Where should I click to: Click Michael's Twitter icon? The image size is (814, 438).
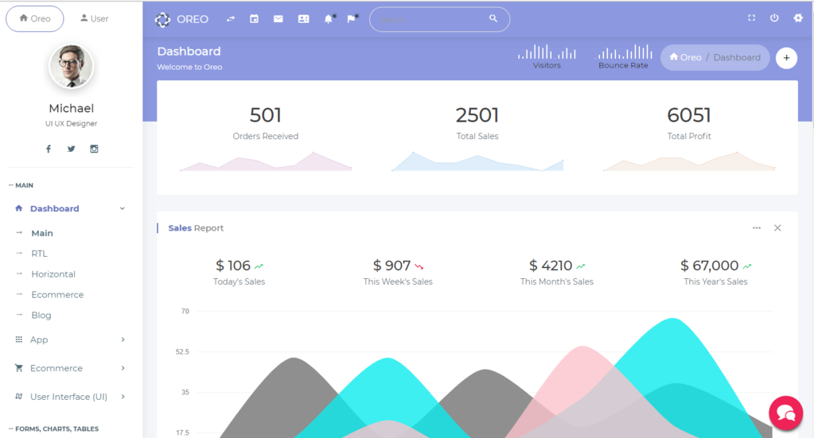tap(71, 149)
